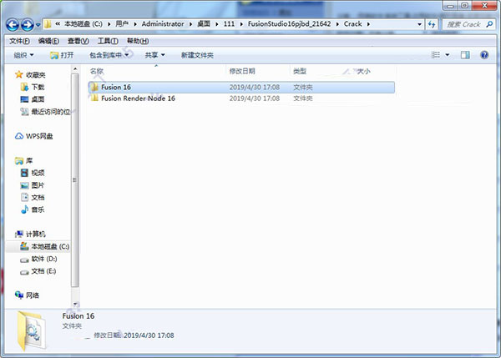Open the 音乐 library
The height and width of the screenshot is (358, 501).
(x=33, y=209)
